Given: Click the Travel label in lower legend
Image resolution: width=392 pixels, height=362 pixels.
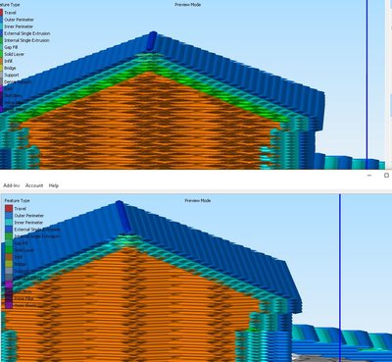Looking at the screenshot, I should point(21,209).
